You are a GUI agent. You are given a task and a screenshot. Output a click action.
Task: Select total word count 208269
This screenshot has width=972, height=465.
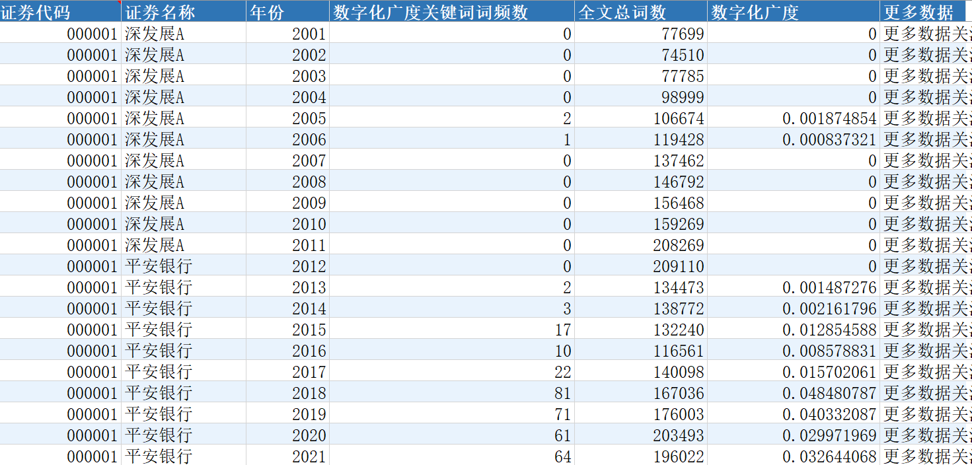pos(641,245)
